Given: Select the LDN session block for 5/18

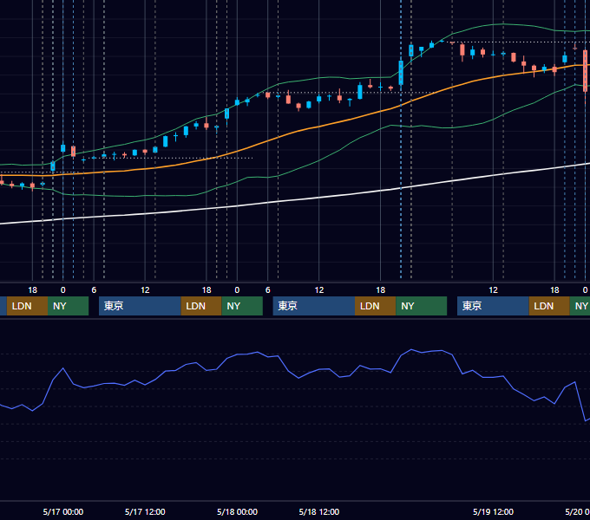Looking at the screenshot, I should (x=375, y=306).
